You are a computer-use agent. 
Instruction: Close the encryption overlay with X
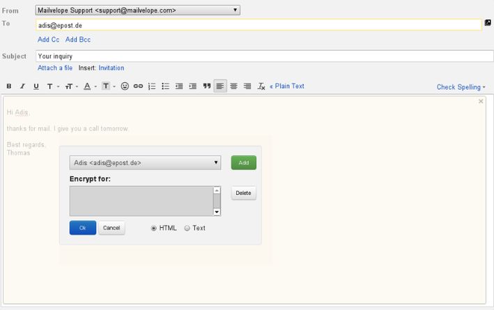[x=481, y=101]
